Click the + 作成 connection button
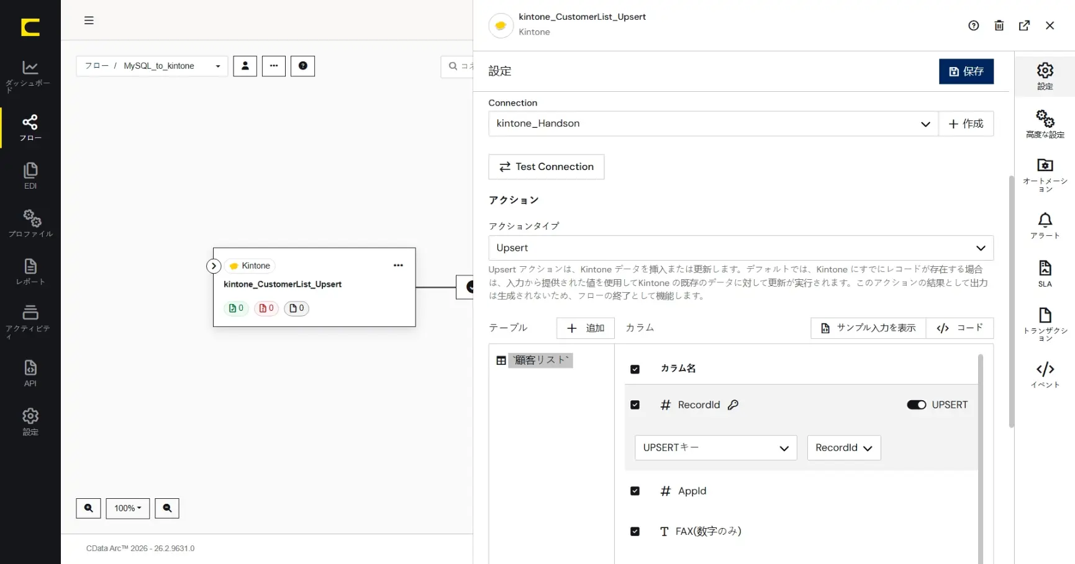The image size is (1075, 564). click(966, 123)
